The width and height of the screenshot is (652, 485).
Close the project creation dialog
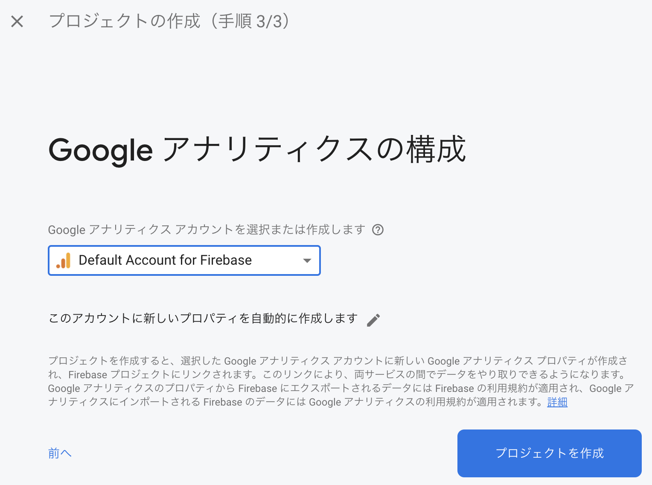17,21
